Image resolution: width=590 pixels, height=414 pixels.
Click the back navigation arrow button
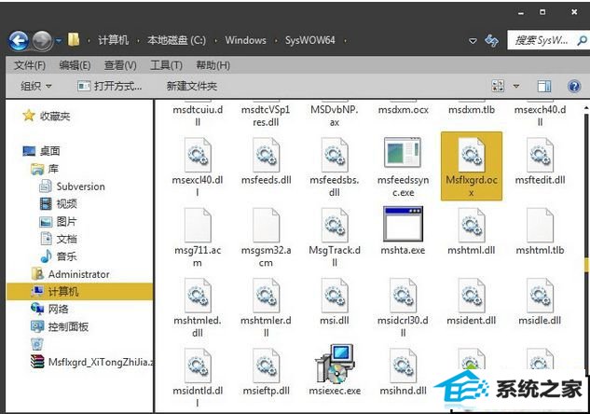coord(19,40)
